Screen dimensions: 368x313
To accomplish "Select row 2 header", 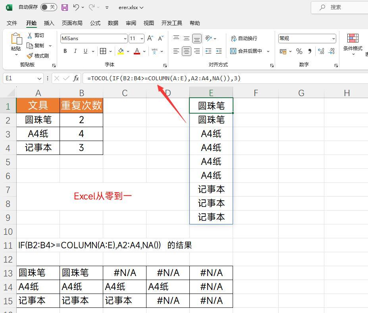I will point(8,120).
